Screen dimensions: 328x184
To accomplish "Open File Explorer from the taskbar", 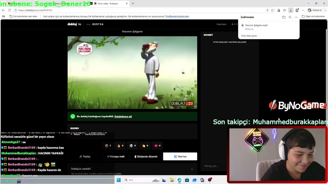I will pyautogui.click(x=172, y=180).
